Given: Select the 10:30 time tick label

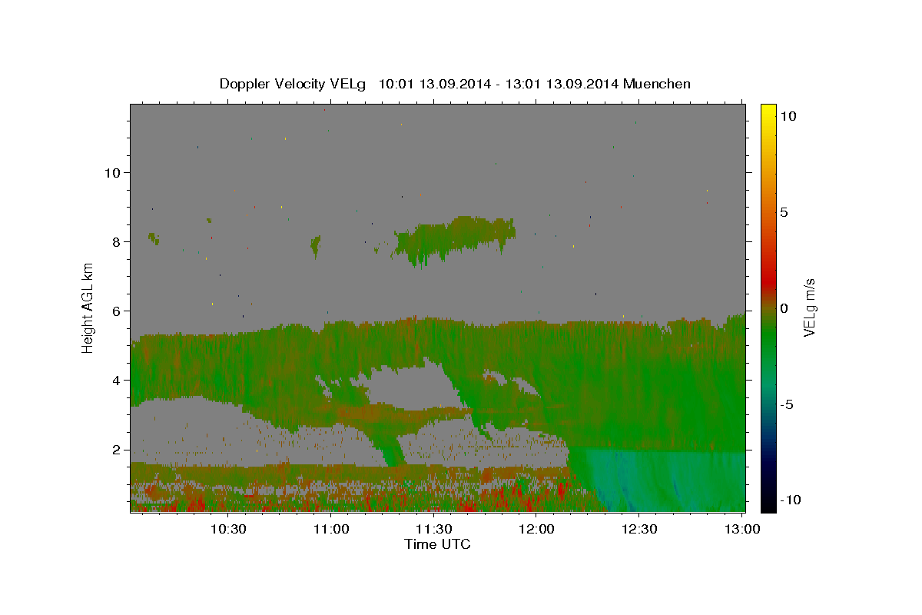Looking at the screenshot, I should click(228, 529).
